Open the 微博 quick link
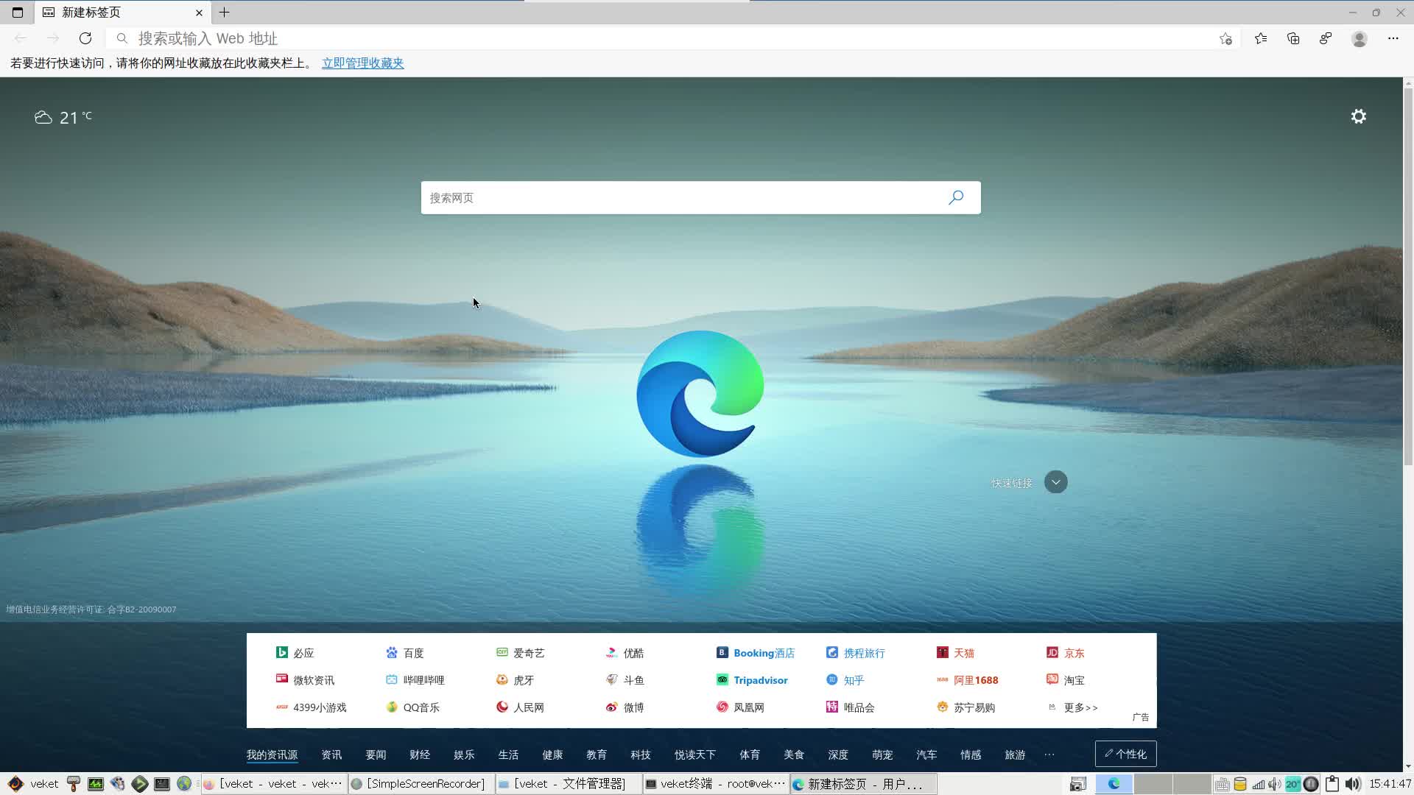The image size is (1414, 795). point(625,707)
